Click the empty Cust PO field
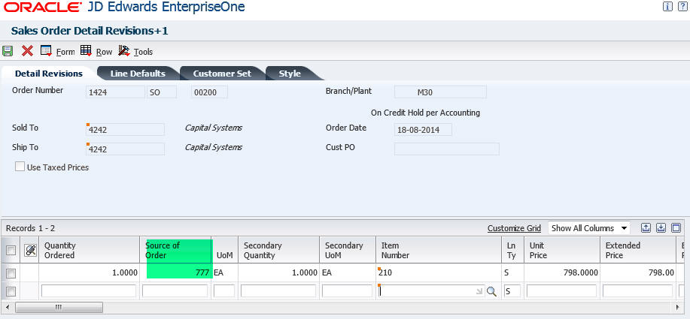 [447, 149]
